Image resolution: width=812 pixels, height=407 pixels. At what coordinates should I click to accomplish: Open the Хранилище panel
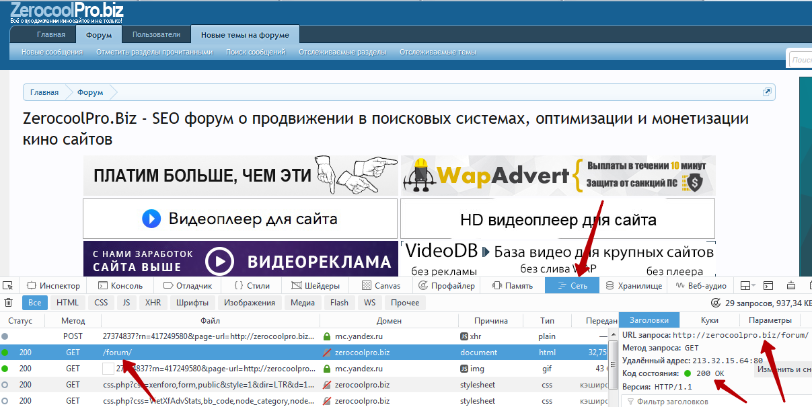pyautogui.click(x=634, y=286)
